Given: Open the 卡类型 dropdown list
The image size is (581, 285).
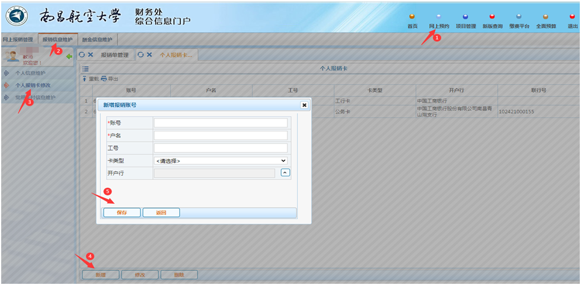Looking at the screenshot, I should 221,161.
